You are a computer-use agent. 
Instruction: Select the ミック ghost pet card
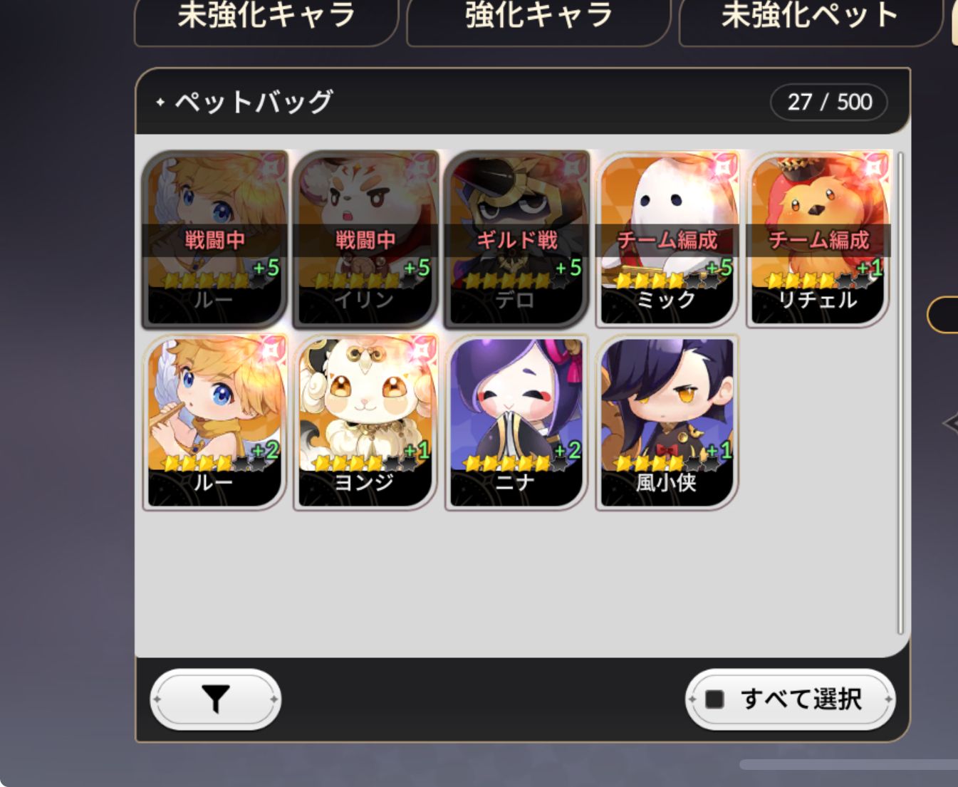point(667,239)
